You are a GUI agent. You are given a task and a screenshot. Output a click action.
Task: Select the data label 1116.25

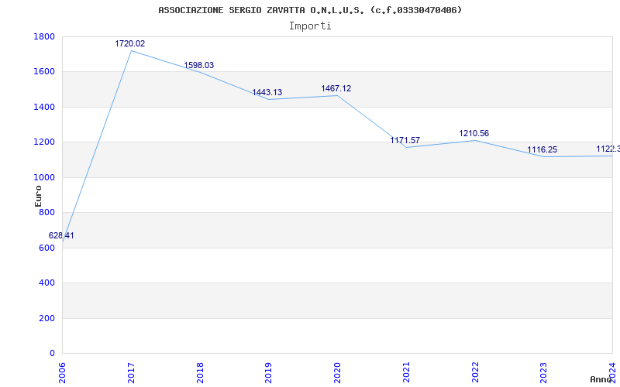click(542, 150)
